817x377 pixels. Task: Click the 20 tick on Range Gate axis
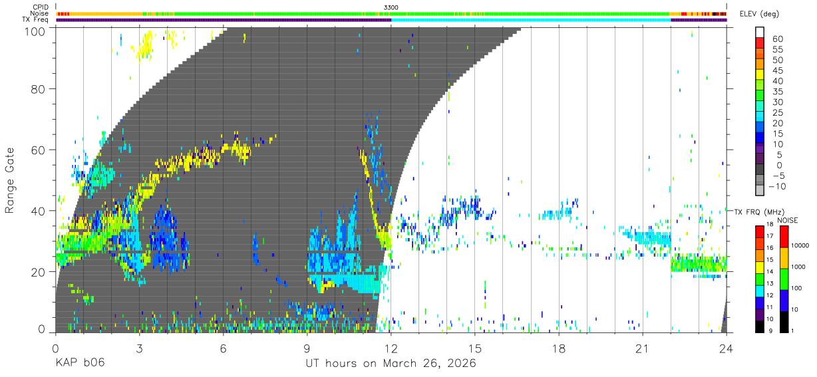pyautogui.click(x=39, y=272)
